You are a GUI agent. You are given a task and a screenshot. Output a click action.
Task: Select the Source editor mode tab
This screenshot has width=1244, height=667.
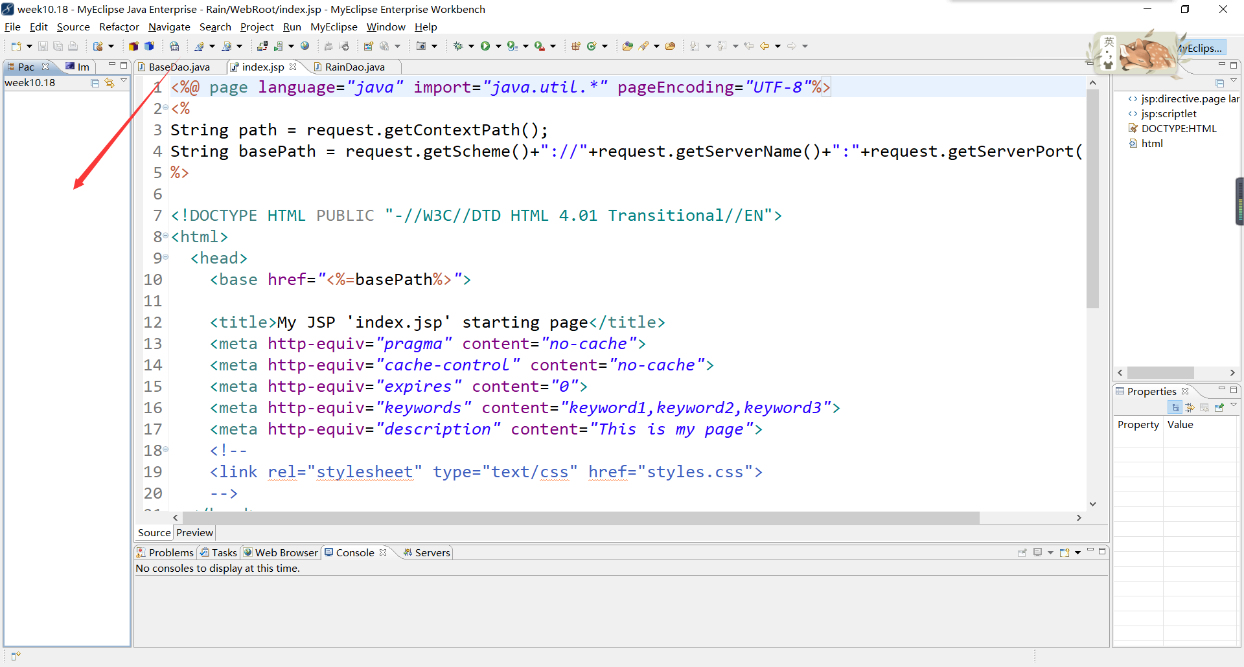(x=154, y=532)
